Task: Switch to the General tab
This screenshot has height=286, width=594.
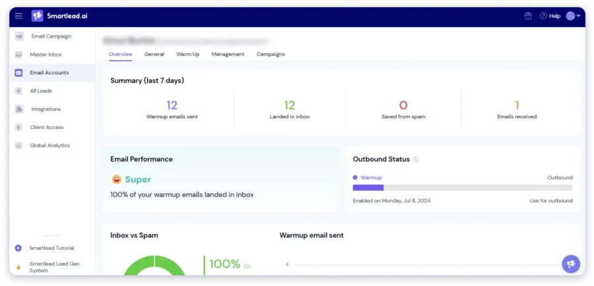Action: point(154,54)
